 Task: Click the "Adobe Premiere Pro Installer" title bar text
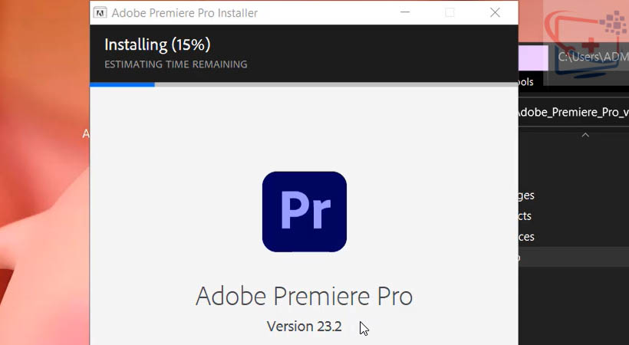point(185,12)
